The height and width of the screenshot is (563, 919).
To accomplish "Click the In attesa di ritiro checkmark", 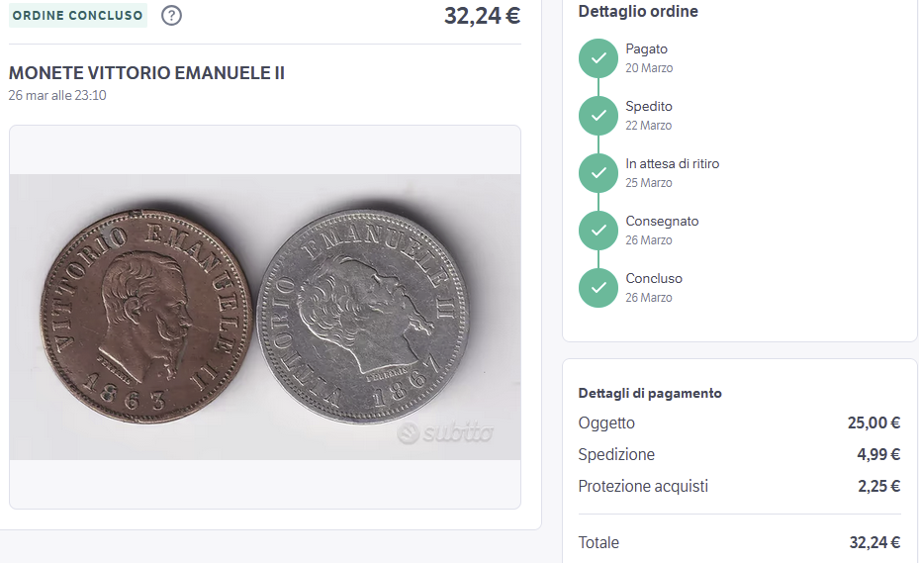I will [598, 173].
